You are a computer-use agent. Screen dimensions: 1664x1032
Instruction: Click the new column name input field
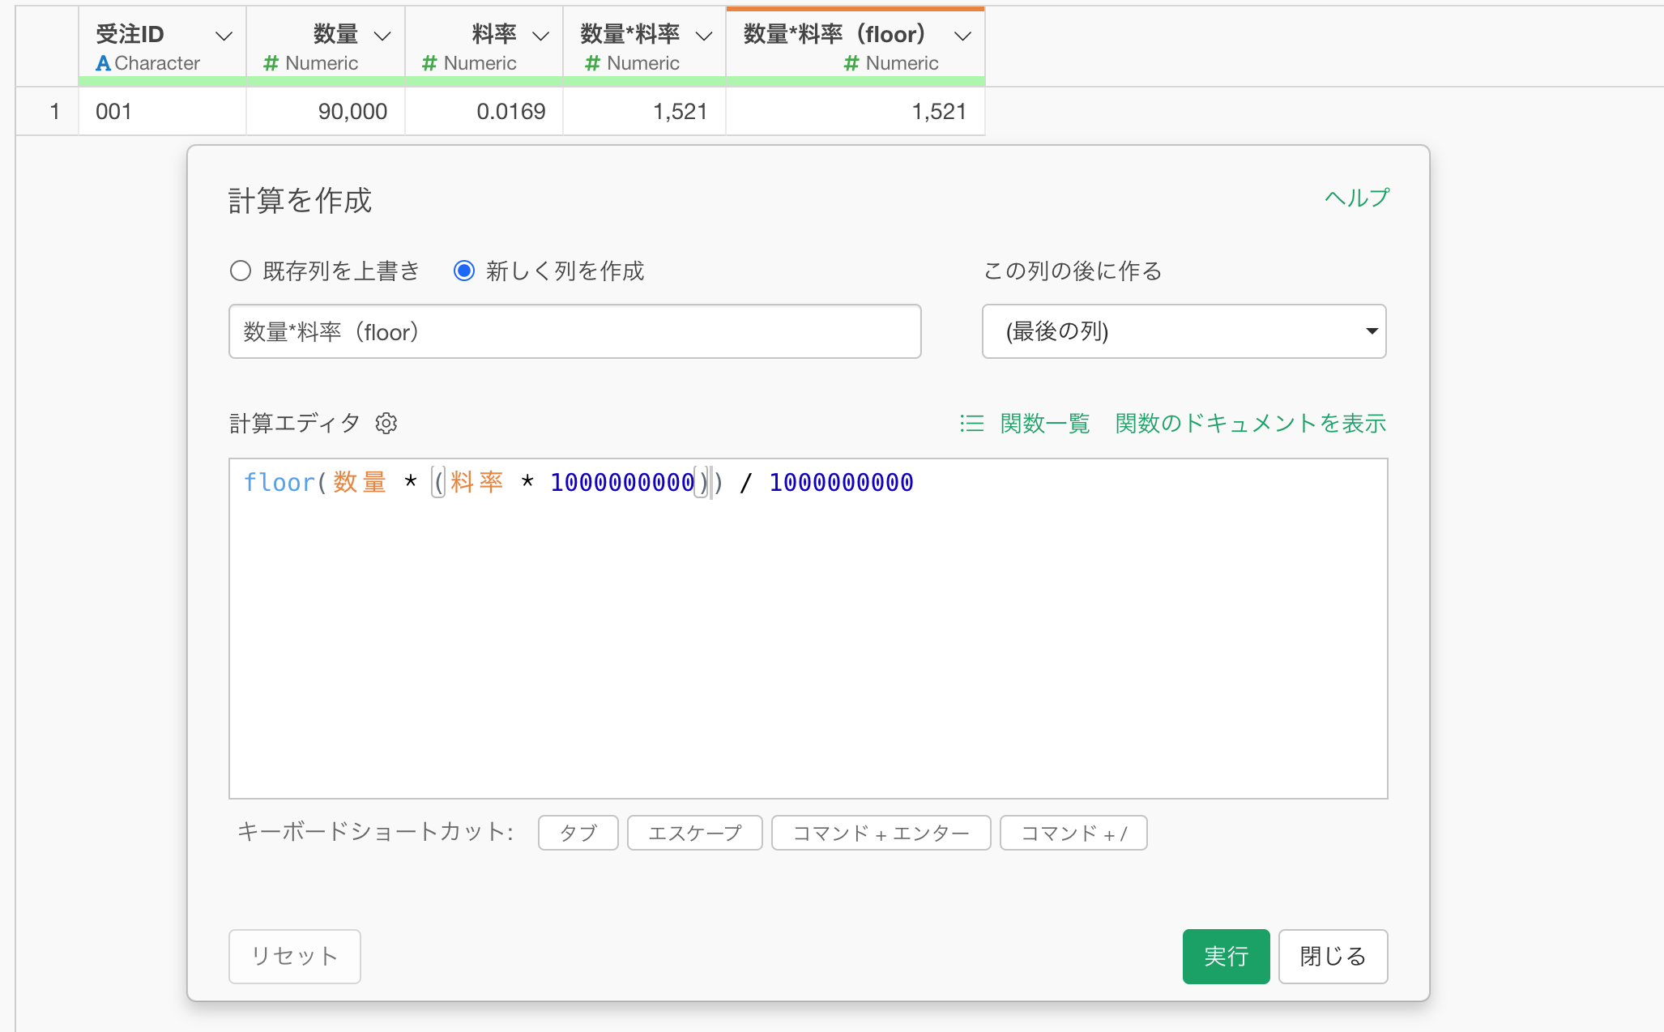[x=574, y=331]
